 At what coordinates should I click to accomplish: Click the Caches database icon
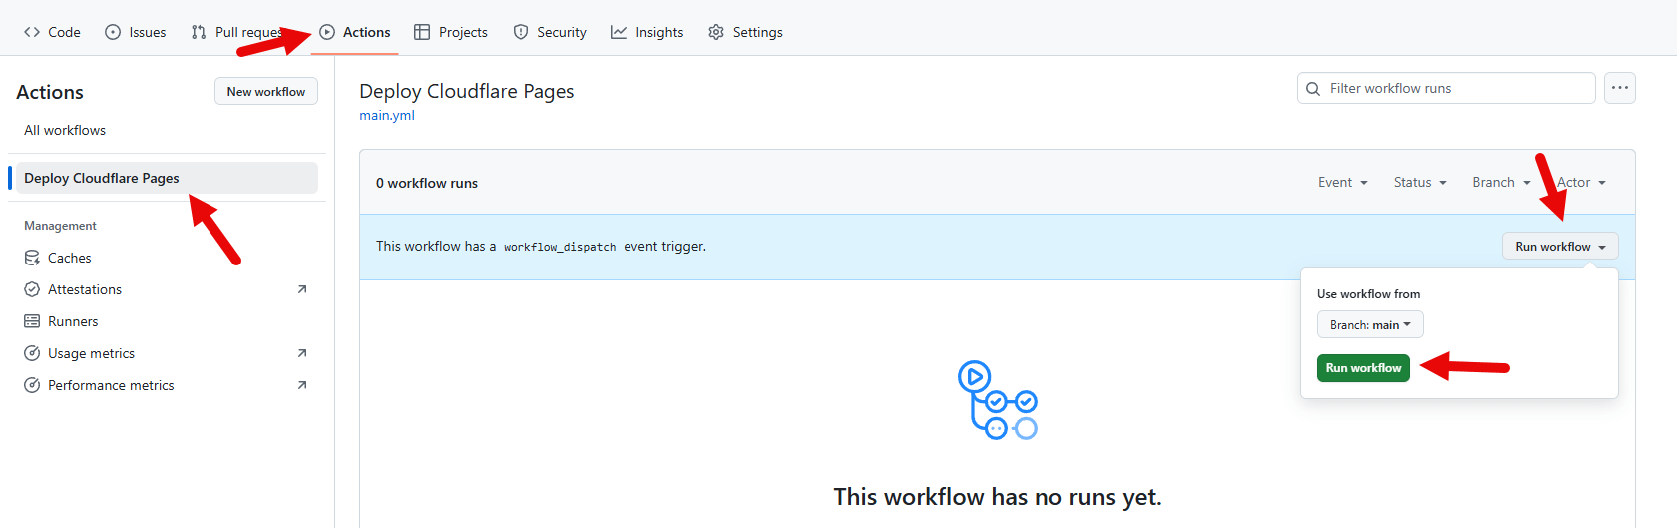point(32,258)
